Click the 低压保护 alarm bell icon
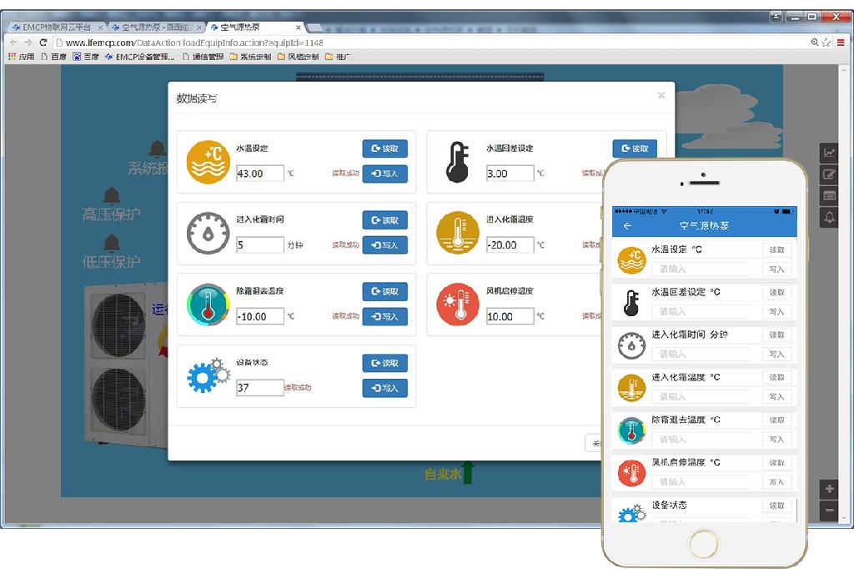 click(x=112, y=243)
